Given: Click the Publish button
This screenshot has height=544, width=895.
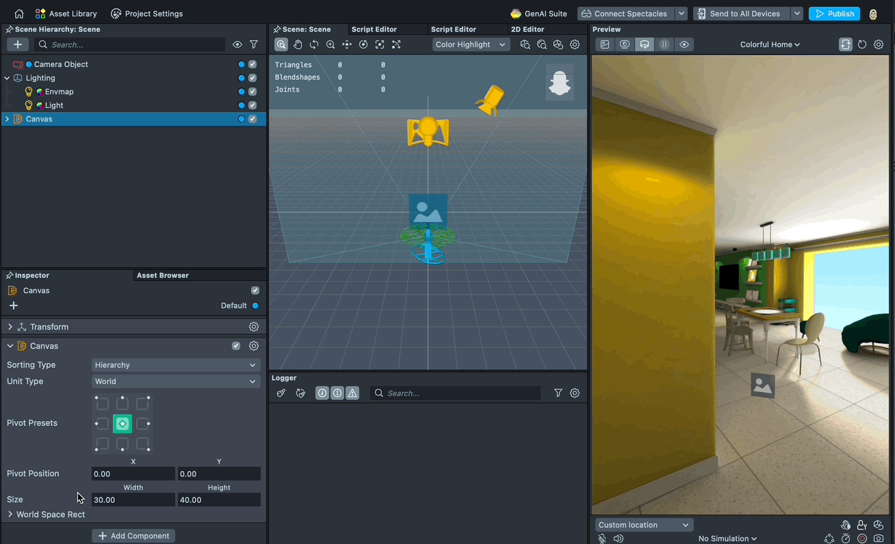Looking at the screenshot, I should pyautogui.click(x=834, y=13).
